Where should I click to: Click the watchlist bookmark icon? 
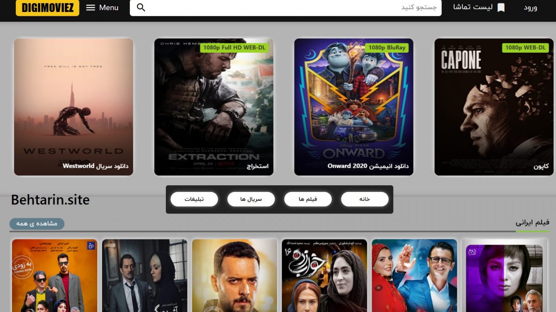coord(501,7)
